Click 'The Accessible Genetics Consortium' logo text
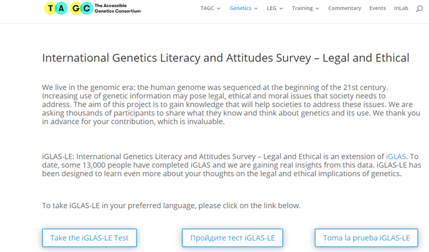Image resolution: width=429 pixels, height=252 pixels. 117,8
